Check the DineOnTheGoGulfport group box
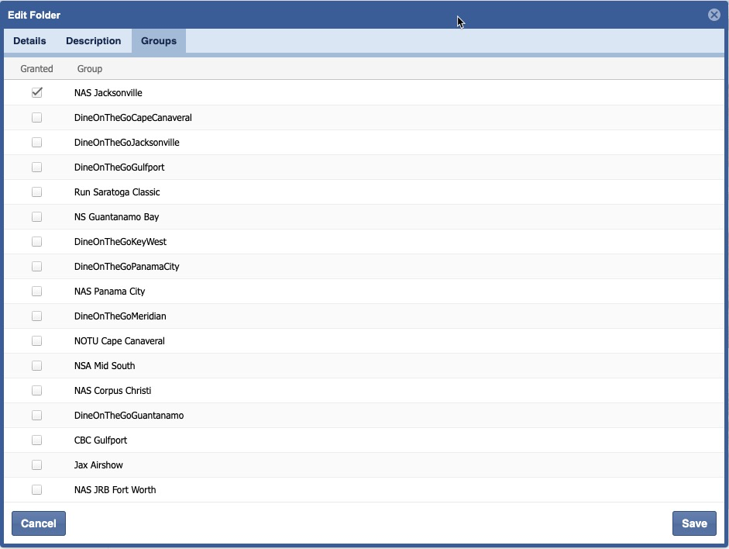The image size is (729, 549). pyautogui.click(x=36, y=167)
